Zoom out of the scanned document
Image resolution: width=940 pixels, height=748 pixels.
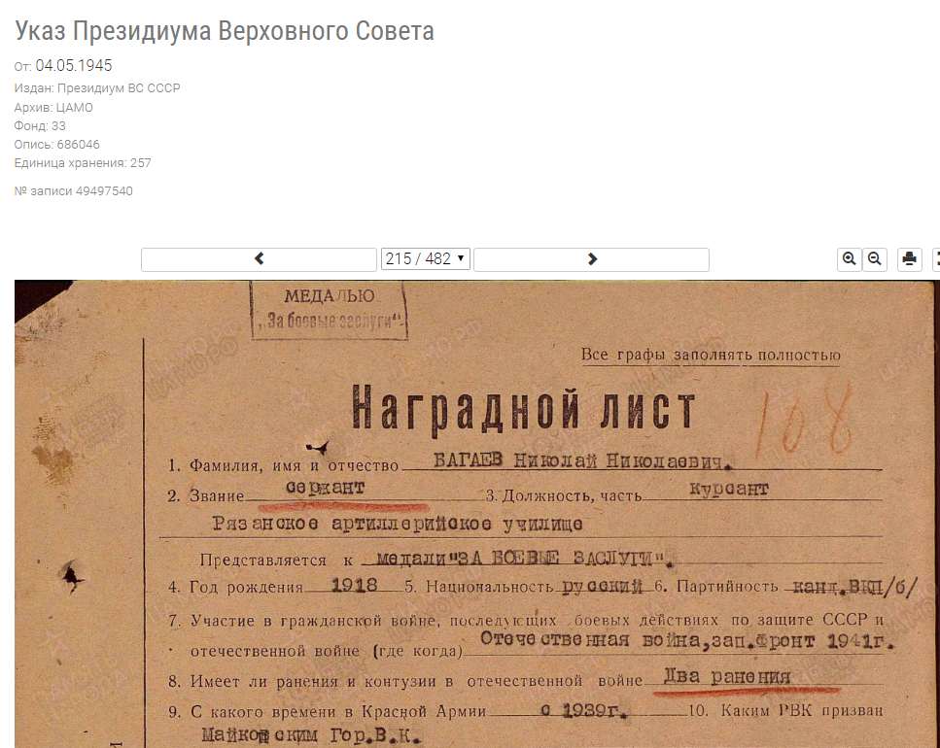click(875, 258)
